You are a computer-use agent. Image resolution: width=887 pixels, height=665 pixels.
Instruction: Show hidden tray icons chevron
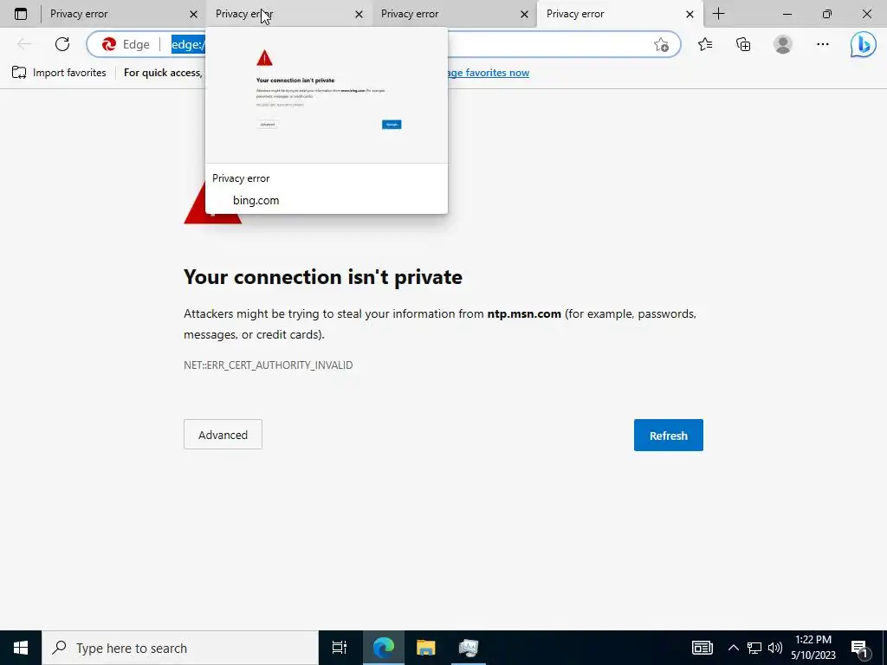pos(733,648)
